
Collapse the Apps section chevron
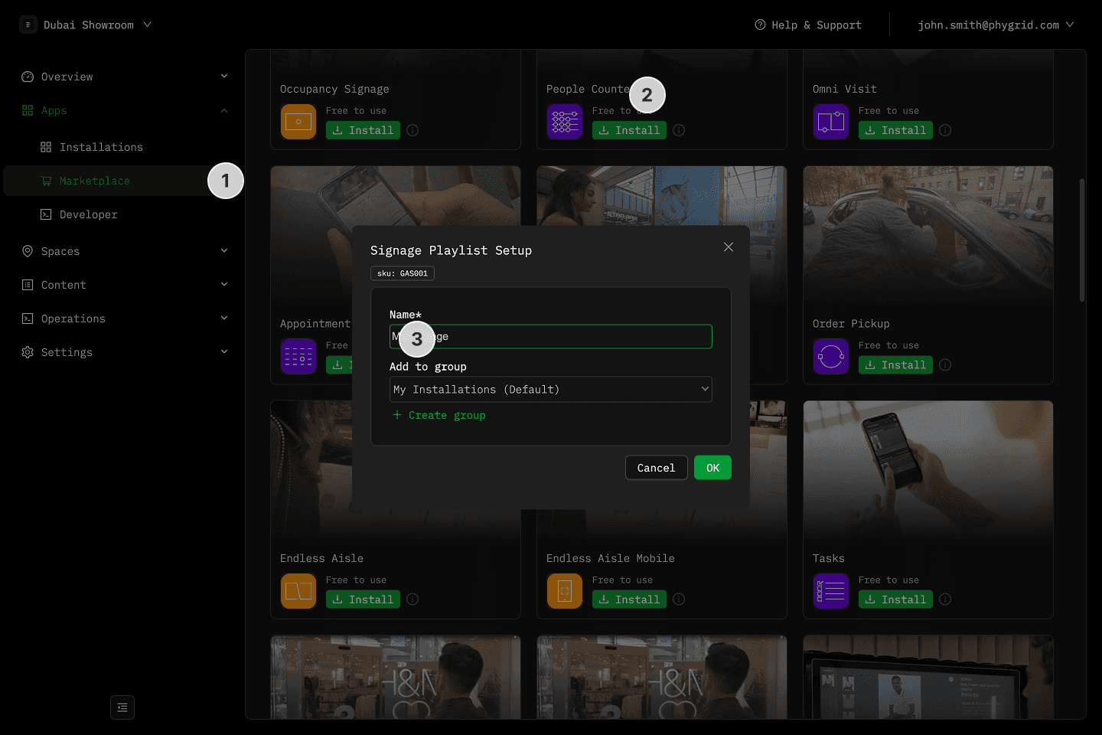[224, 110]
